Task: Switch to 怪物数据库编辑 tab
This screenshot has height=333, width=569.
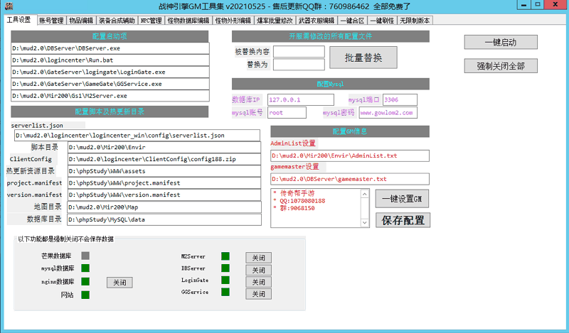Action: [188, 21]
